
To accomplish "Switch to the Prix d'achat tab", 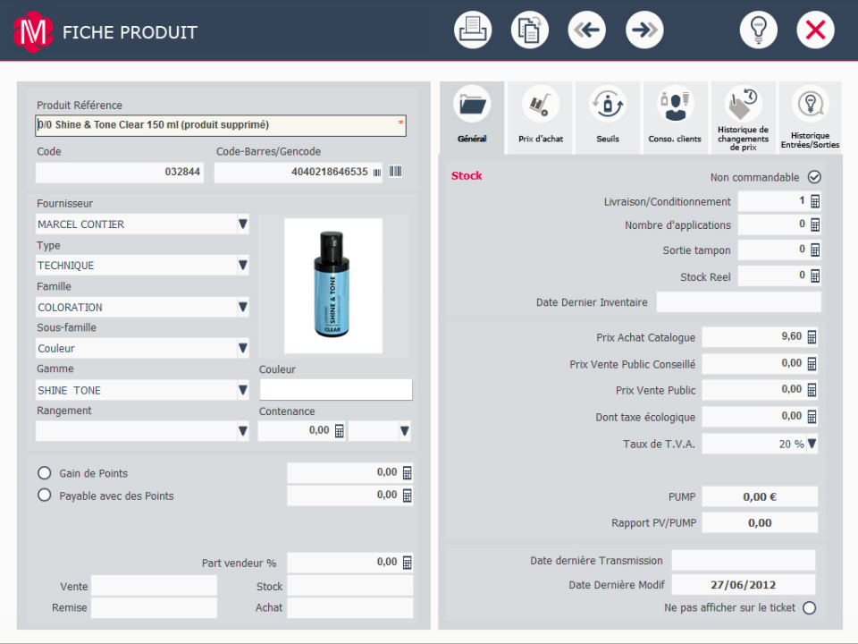I will 541,117.
